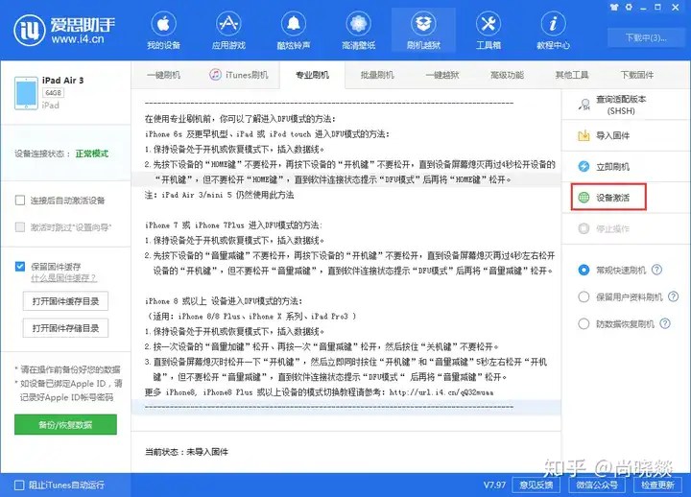Click the iTunes刷机 music icon
This screenshot has height=497, width=691.
(x=215, y=75)
